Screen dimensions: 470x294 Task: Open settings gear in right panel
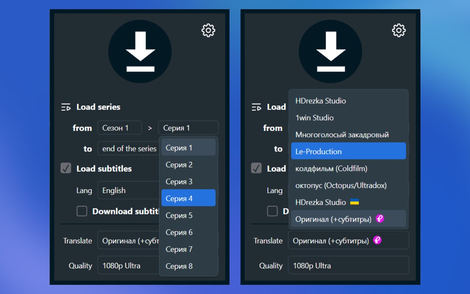click(x=399, y=30)
